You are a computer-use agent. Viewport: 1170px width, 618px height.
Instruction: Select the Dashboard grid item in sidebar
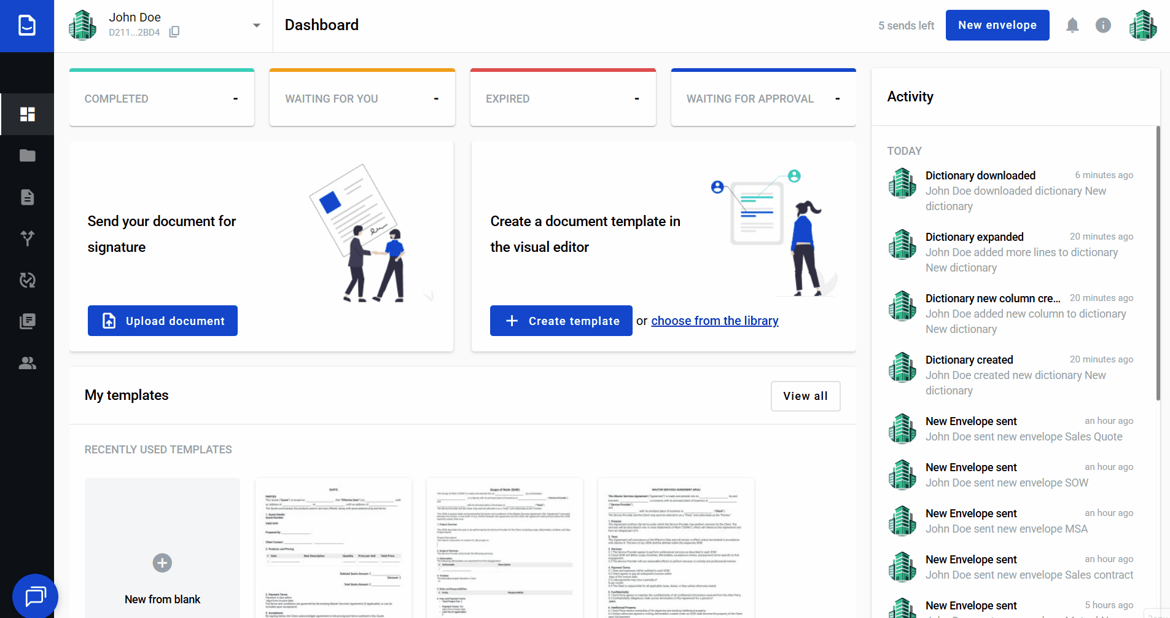pyautogui.click(x=27, y=114)
